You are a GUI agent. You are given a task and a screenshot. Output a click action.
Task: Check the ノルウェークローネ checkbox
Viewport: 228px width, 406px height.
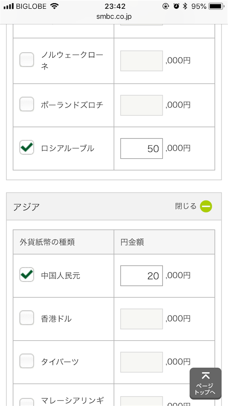pyautogui.click(x=27, y=59)
